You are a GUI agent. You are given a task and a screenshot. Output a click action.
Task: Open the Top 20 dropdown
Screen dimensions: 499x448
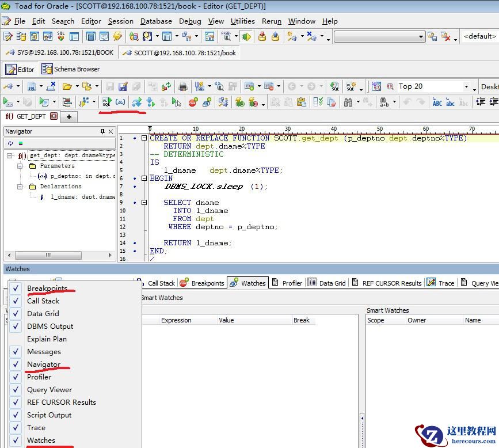click(466, 86)
